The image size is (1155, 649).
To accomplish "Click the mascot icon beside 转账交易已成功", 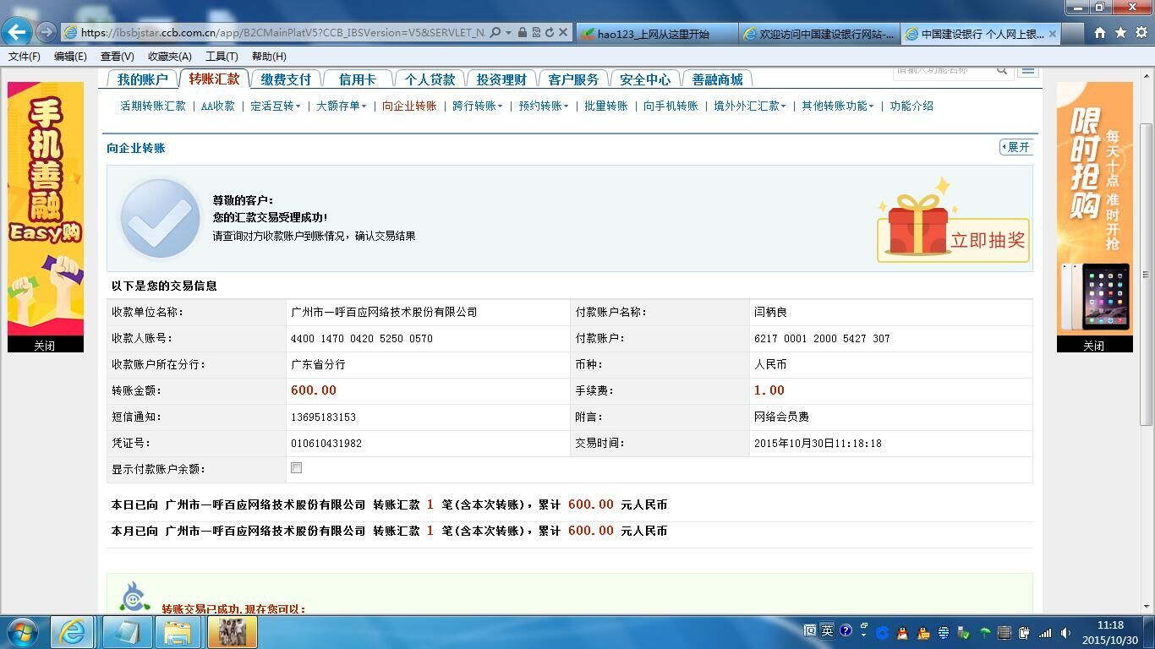I will click(134, 597).
